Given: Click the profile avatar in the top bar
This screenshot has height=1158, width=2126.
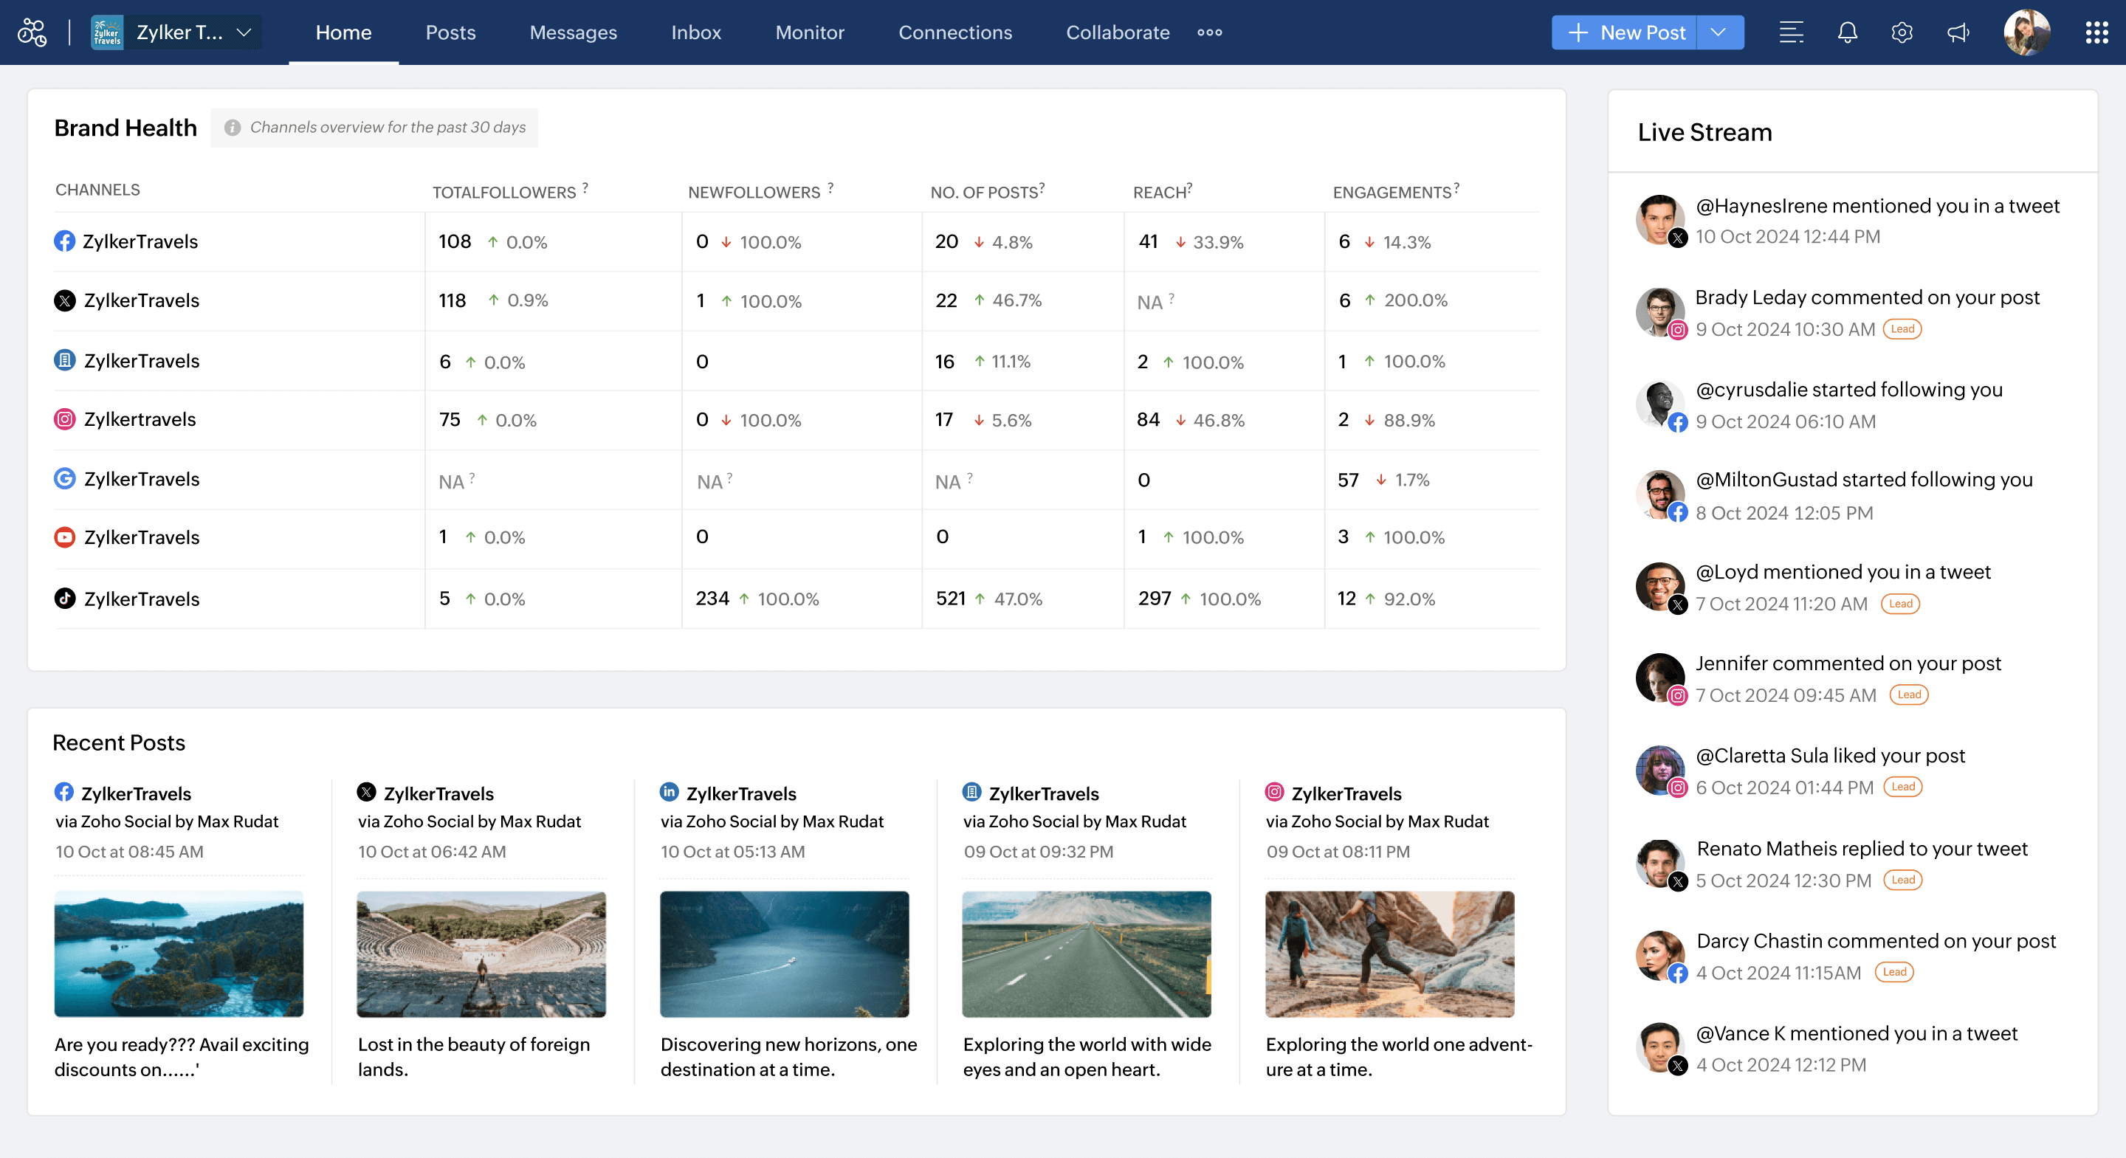Looking at the screenshot, I should (x=2027, y=32).
